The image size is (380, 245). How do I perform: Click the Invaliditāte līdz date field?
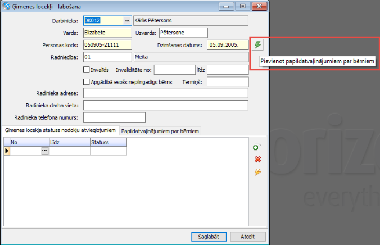click(x=228, y=70)
